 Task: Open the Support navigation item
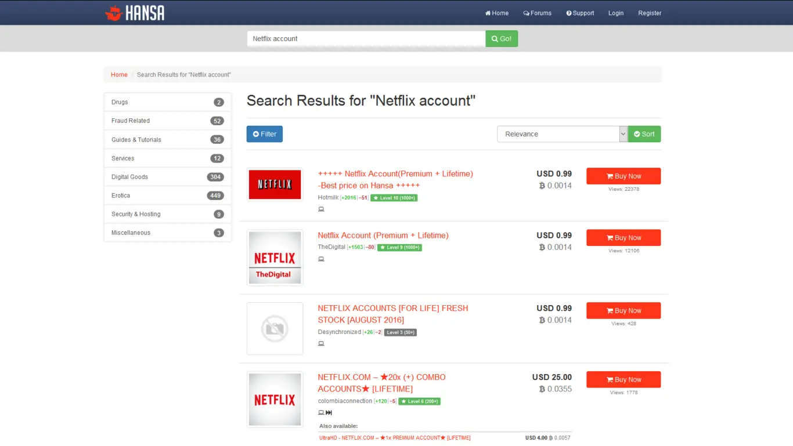pos(580,13)
